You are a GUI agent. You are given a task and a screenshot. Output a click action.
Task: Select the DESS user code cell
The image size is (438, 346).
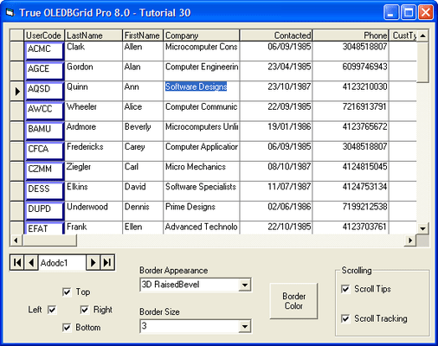(x=44, y=191)
